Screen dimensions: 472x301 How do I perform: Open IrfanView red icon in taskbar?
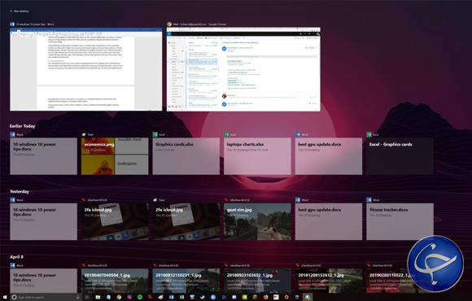[151, 297]
